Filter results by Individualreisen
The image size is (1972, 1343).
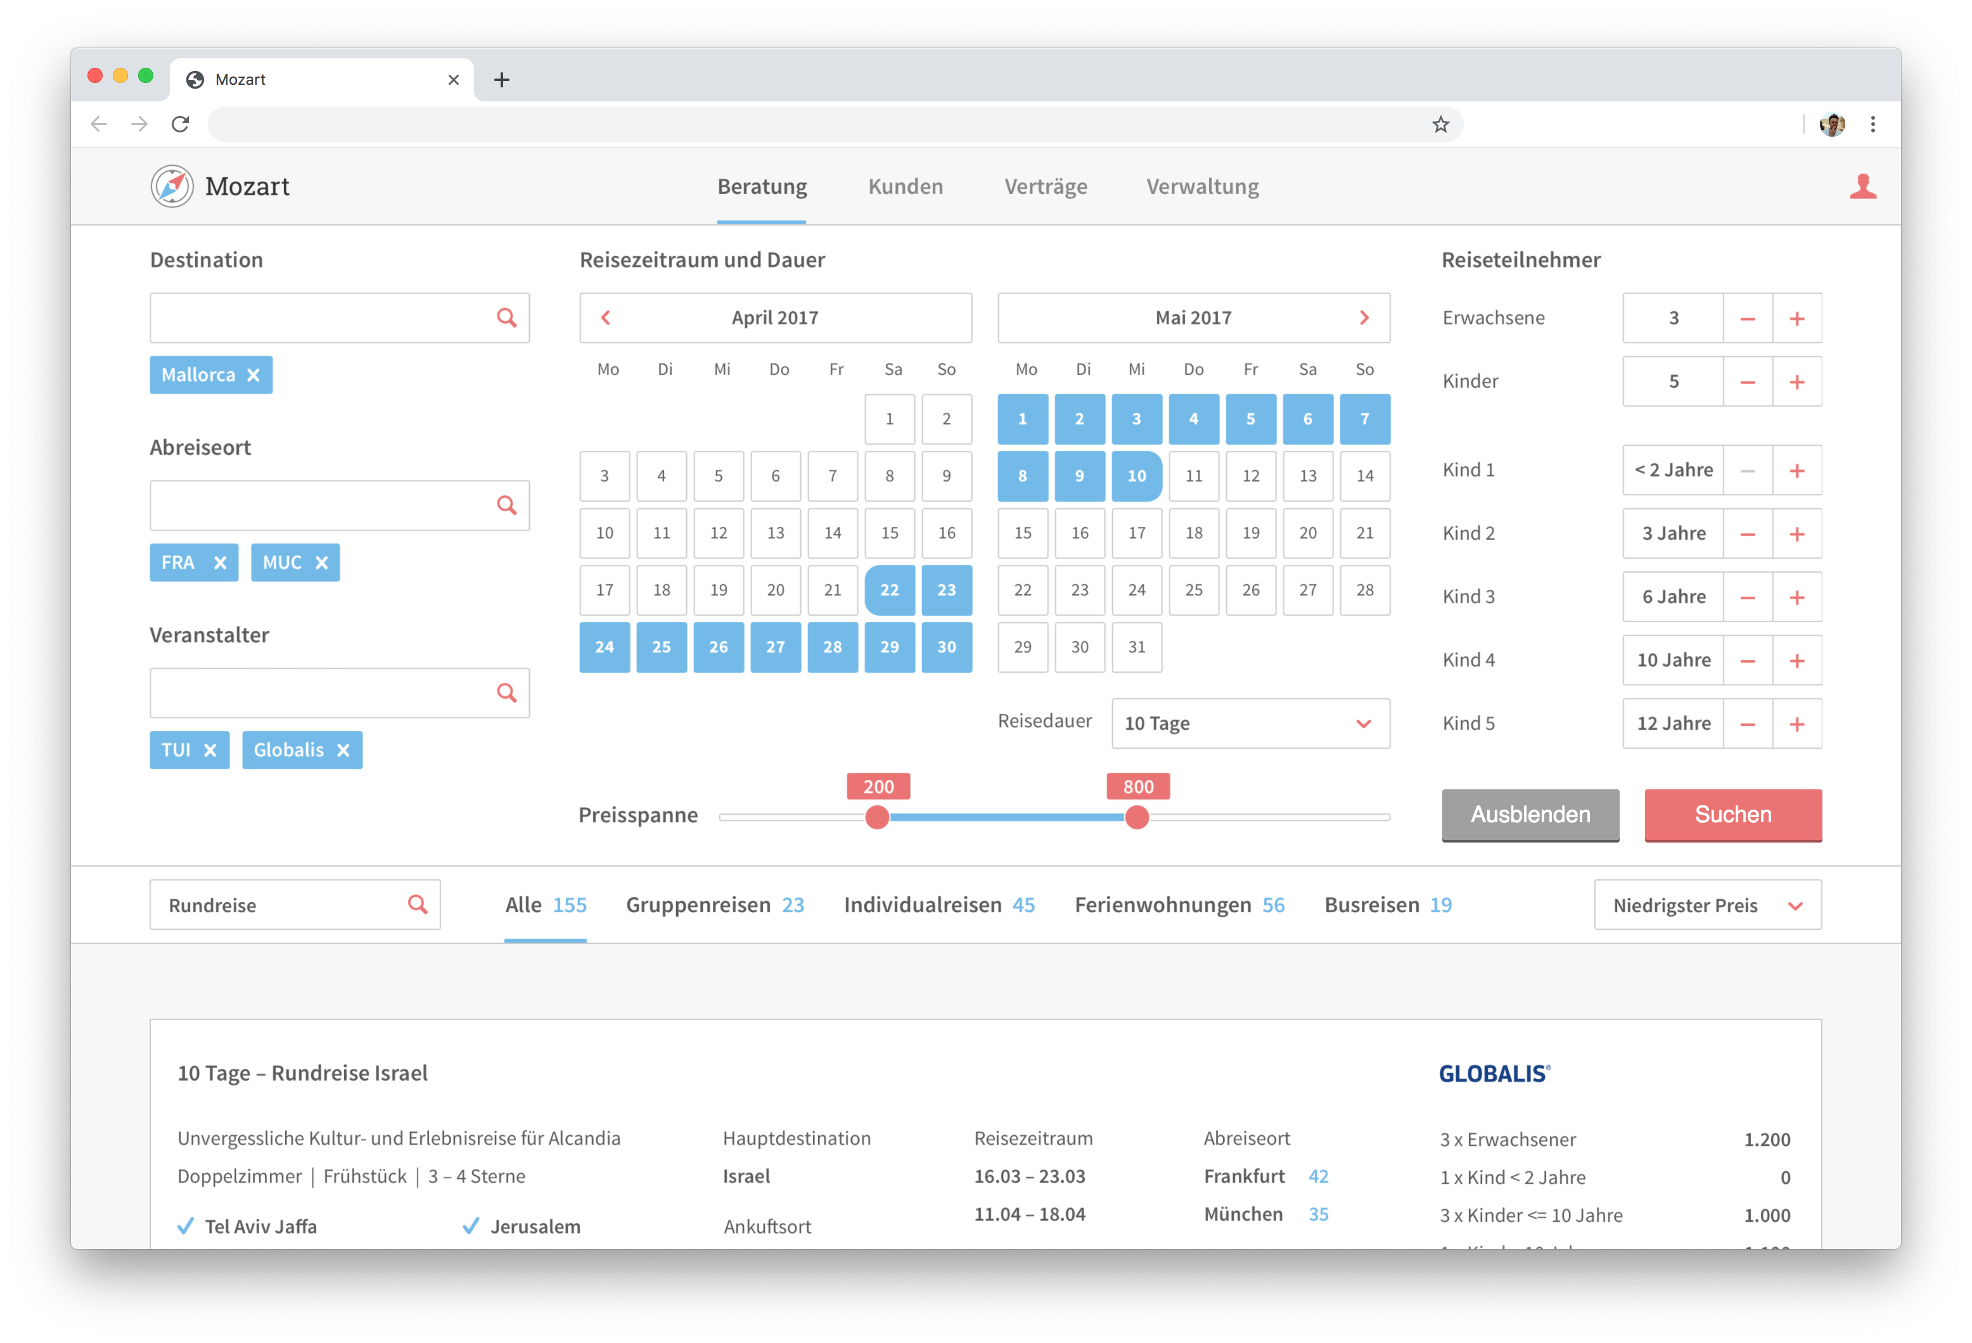pos(939,905)
